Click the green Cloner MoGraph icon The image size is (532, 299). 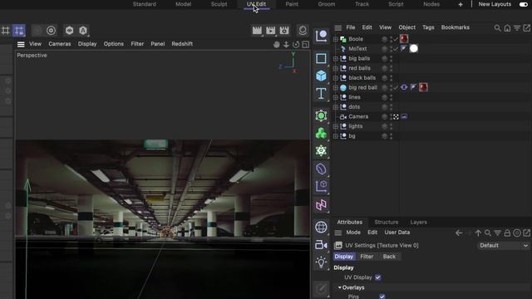point(321,133)
